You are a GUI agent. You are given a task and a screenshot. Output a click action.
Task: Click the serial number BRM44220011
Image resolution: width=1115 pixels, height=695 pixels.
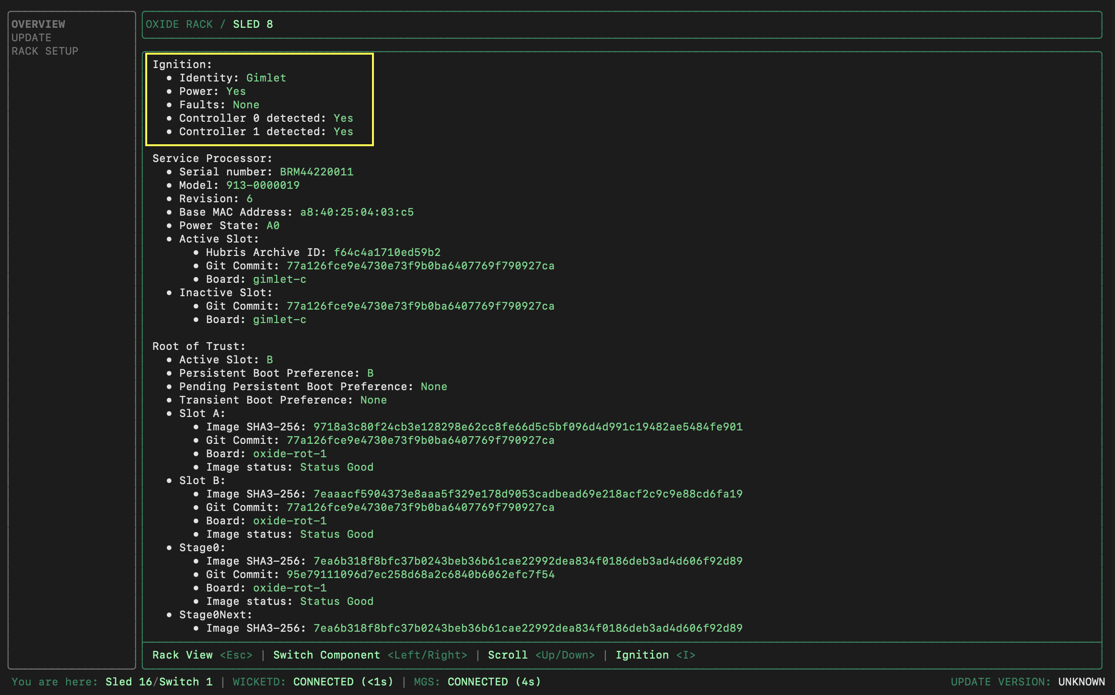(316, 172)
